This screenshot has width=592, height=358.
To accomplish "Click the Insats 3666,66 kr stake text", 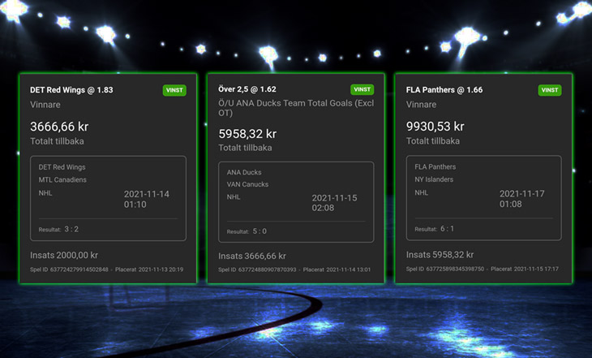I will click(252, 256).
